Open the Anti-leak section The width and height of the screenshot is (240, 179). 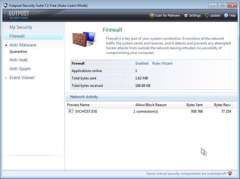coord(19,60)
